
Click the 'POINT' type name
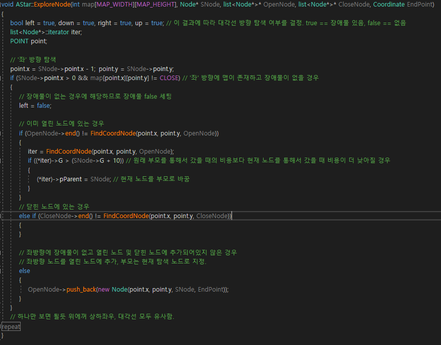pos(20,41)
